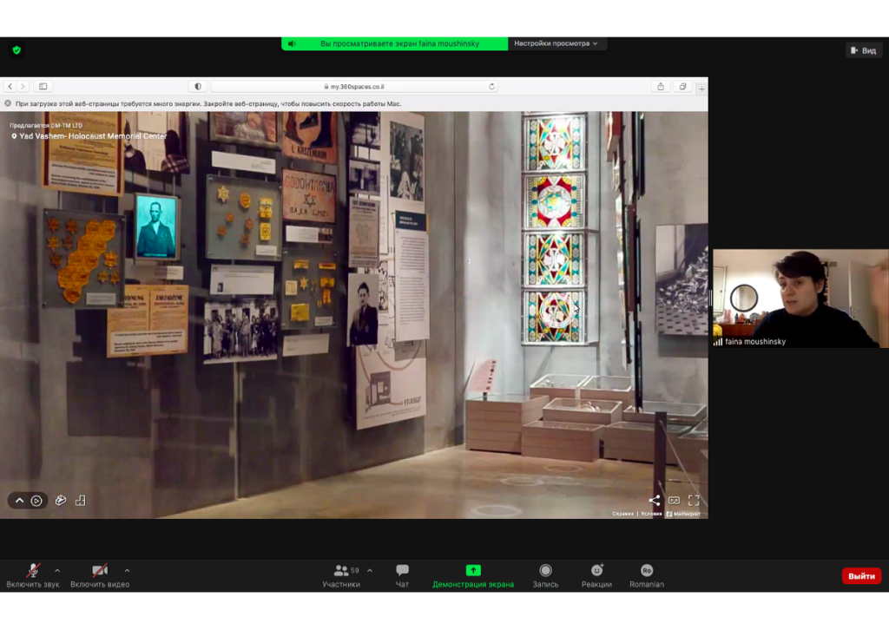Screen dimensions: 889x630
Task: Open the Настройки просмотра dropdown
Action: tap(556, 43)
